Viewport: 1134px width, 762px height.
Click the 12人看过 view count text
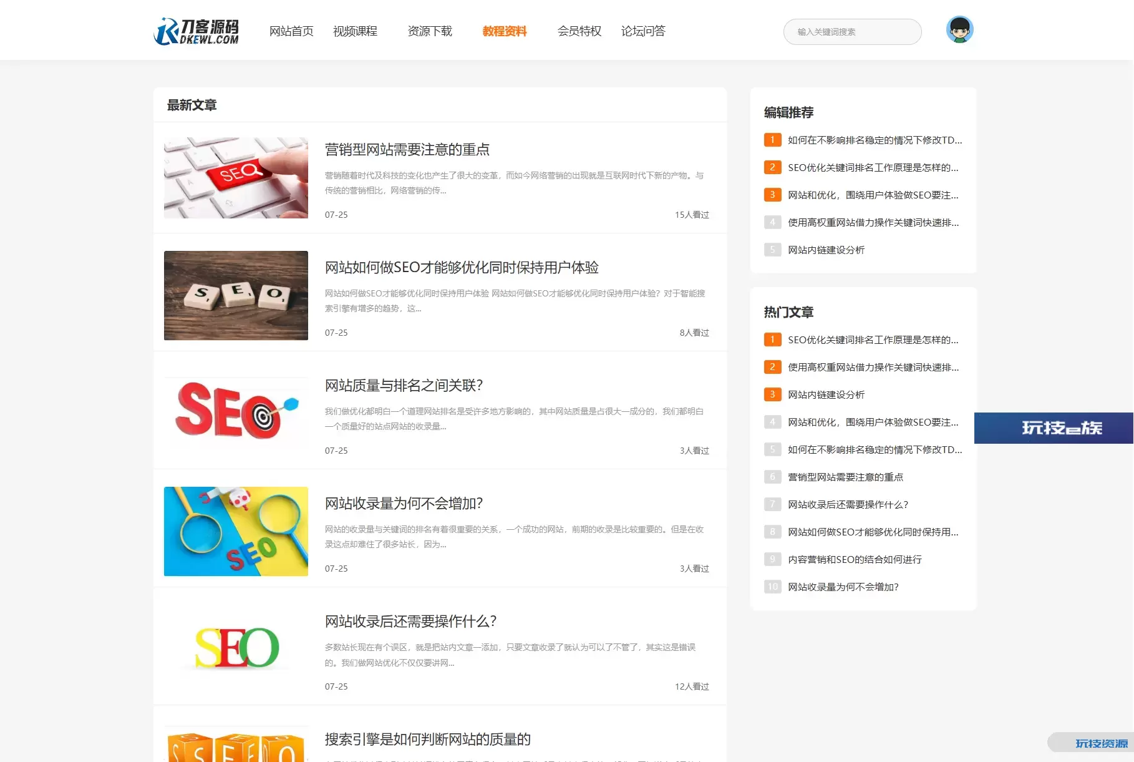pyautogui.click(x=692, y=686)
